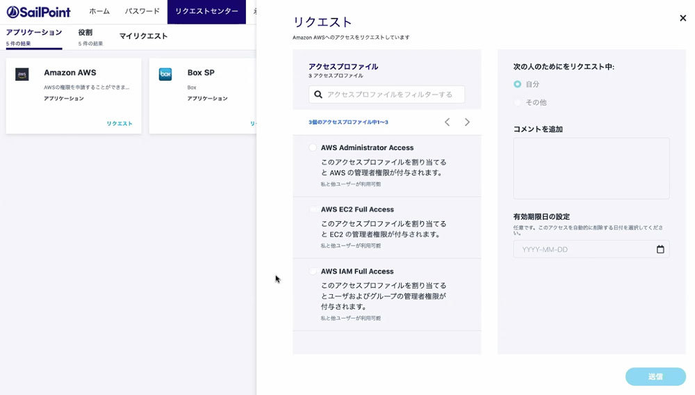This screenshot has height=395, width=695.
Task: Click the Box SP application icon
Action: (165, 74)
